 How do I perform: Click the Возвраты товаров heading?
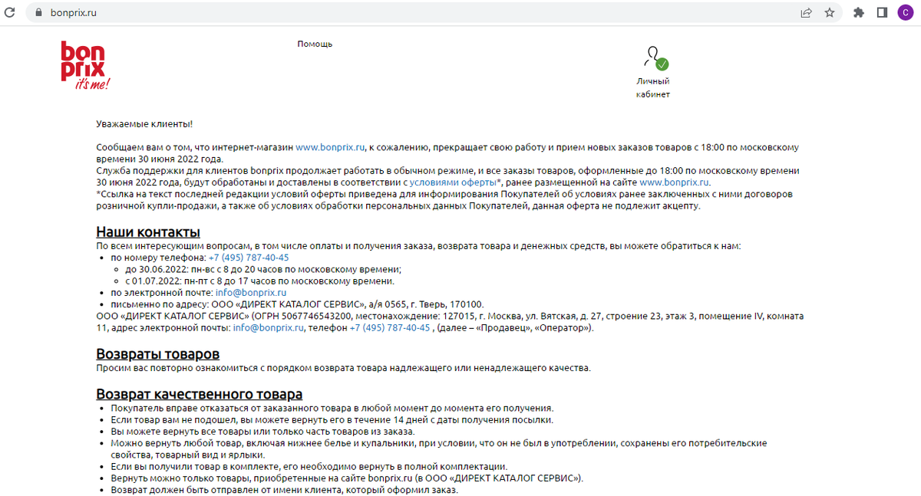point(158,354)
